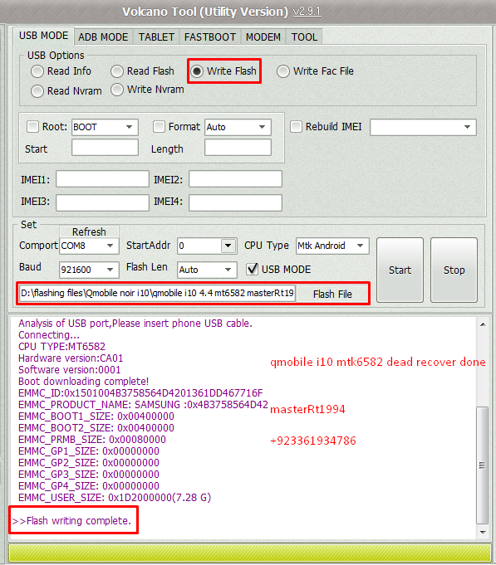Enable the Root checkbox
The image size is (496, 565).
pyautogui.click(x=33, y=127)
